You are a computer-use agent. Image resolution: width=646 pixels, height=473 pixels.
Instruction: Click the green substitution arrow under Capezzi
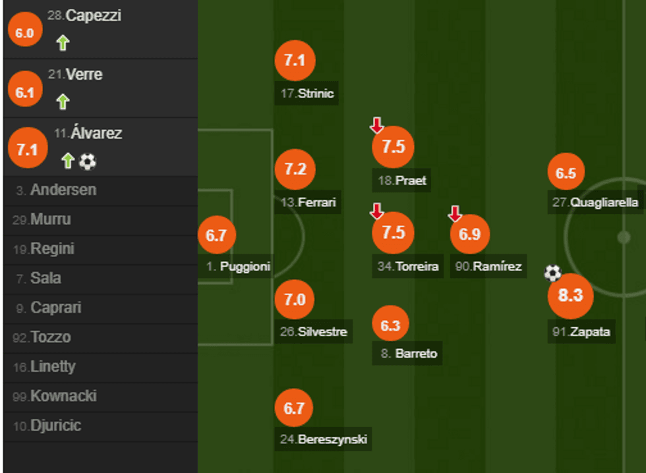(63, 43)
